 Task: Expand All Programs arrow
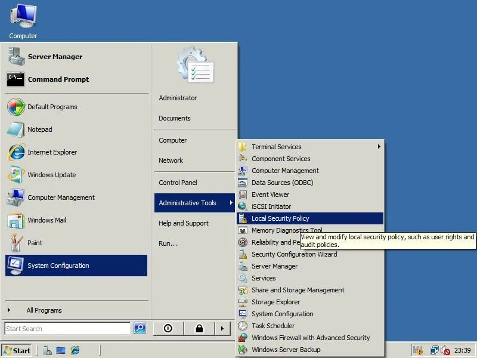coord(9,310)
